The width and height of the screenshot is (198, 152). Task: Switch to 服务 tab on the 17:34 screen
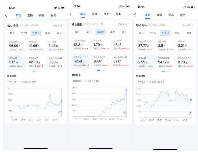pyautogui.click(x=53, y=15)
